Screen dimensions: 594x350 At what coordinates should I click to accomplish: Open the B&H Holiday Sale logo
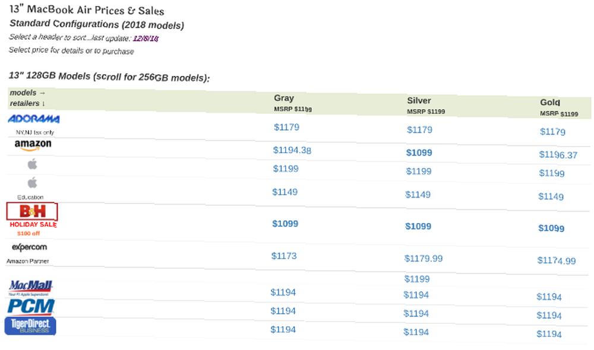(x=32, y=211)
